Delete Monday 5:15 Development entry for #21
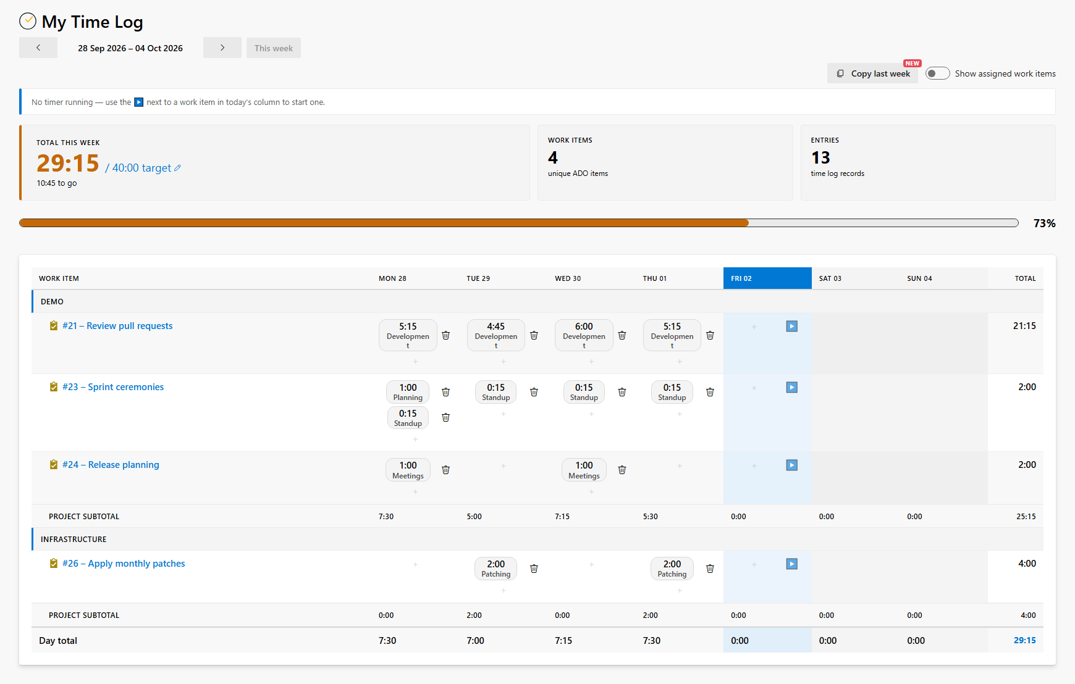 tap(445, 335)
